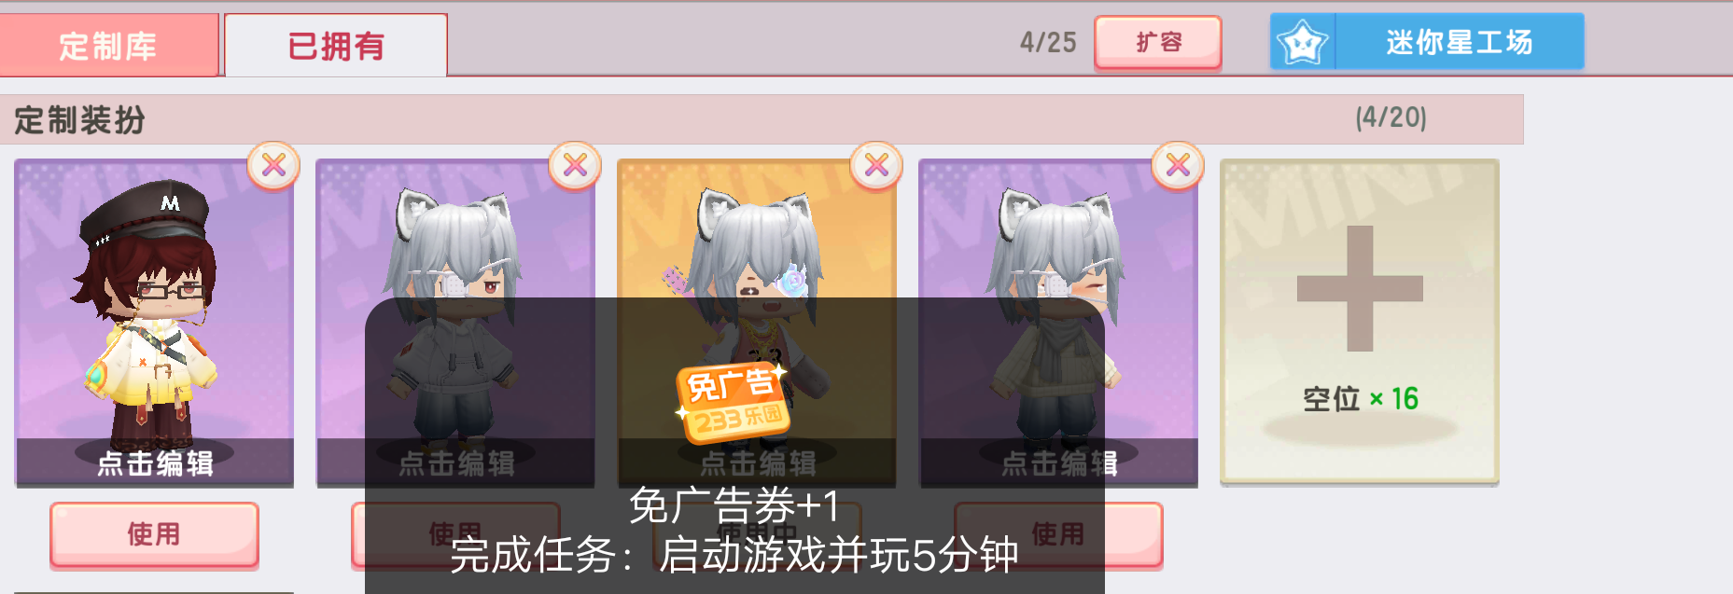Select the 已拥有 tab
This screenshot has width=1733, height=594.
click(x=336, y=45)
